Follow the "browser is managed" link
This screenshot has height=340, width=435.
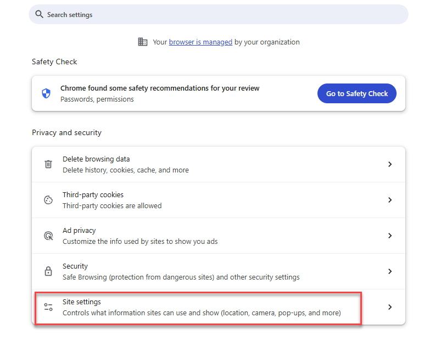(200, 42)
